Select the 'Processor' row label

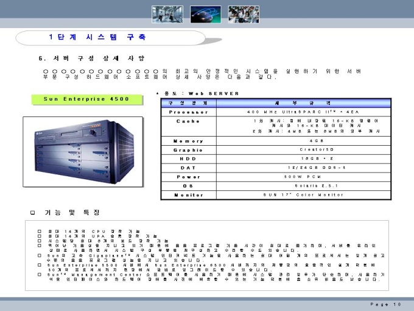189,112
